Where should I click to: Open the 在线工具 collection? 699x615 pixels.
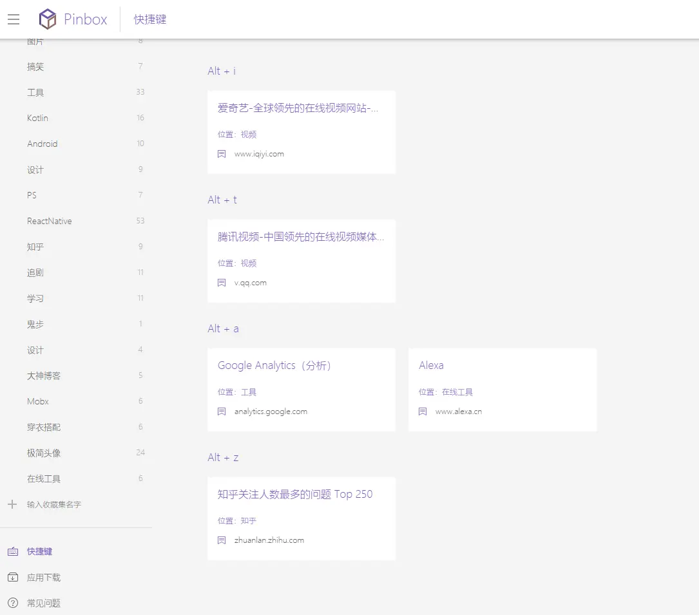point(43,478)
